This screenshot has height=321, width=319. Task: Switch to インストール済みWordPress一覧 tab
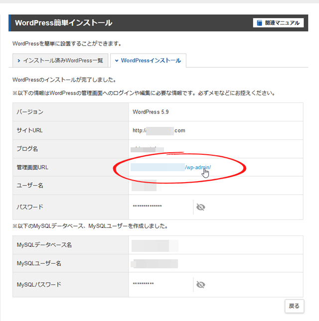coord(60,61)
